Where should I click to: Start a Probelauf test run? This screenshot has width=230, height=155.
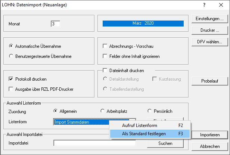coord(209,80)
